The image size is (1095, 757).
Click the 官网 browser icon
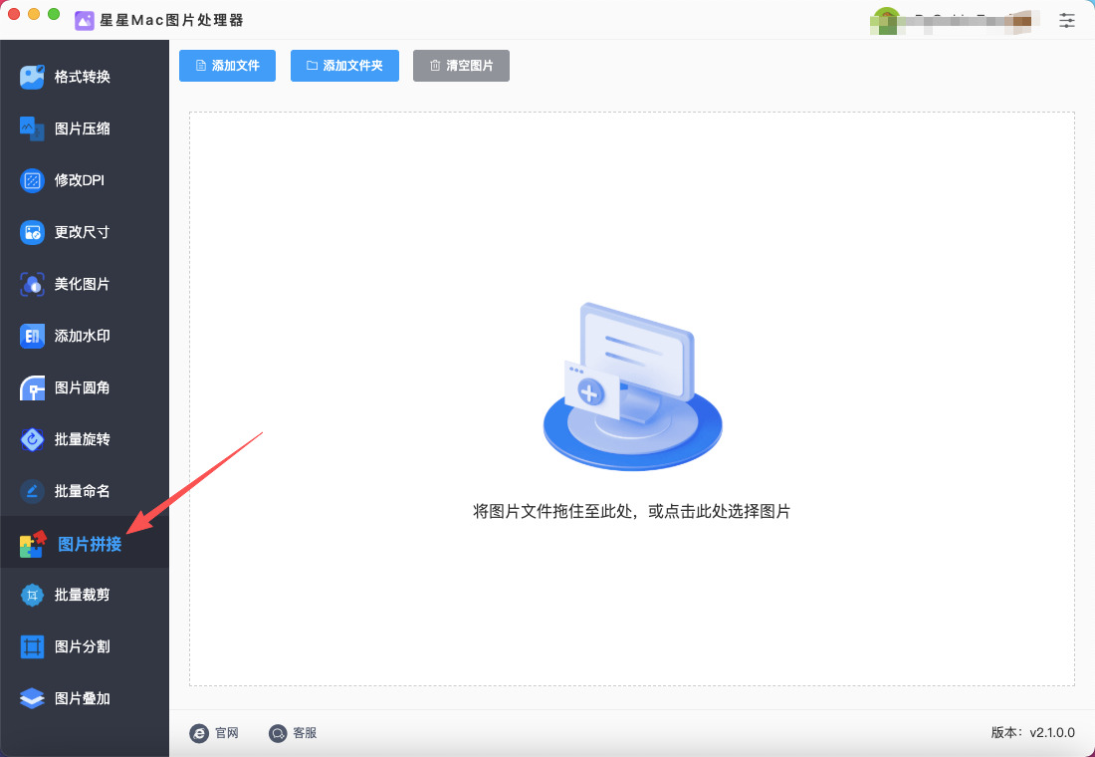click(x=199, y=733)
